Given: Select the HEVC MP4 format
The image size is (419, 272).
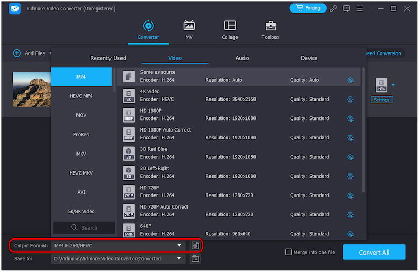Looking at the screenshot, I should click(81, 96).
